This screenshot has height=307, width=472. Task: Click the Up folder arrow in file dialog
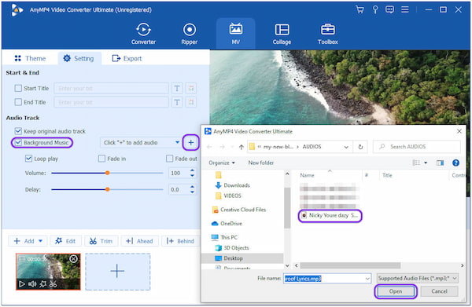(242, 147)
